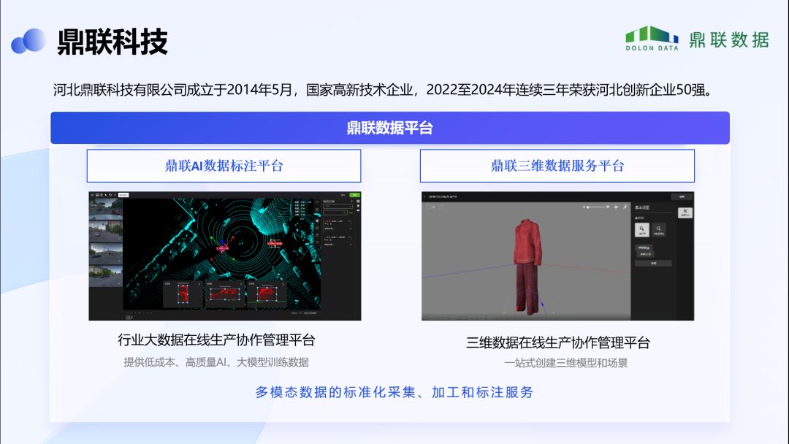789x444 pixels.
Task: Click the caption 三维数据在线生产协作管理平台
Action: [558, 343]
